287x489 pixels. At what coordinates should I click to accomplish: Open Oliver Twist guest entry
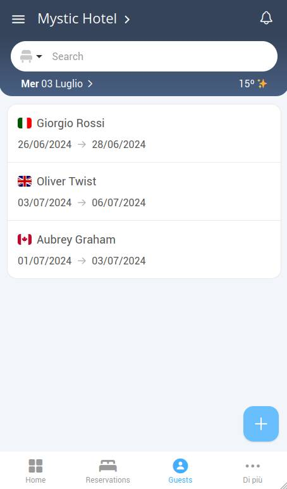point(144,192)
